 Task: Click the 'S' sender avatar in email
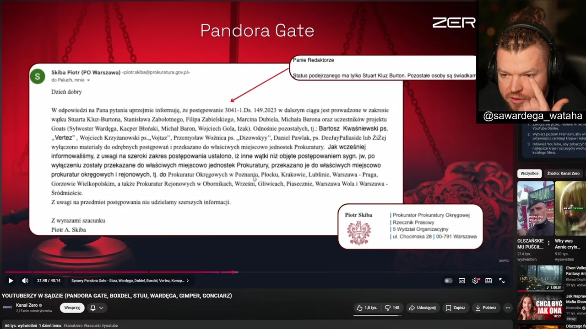38,76
